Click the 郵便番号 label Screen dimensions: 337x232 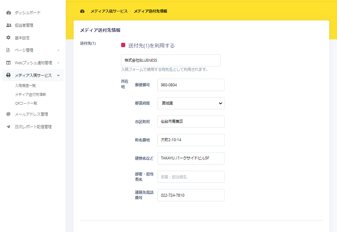142,85
